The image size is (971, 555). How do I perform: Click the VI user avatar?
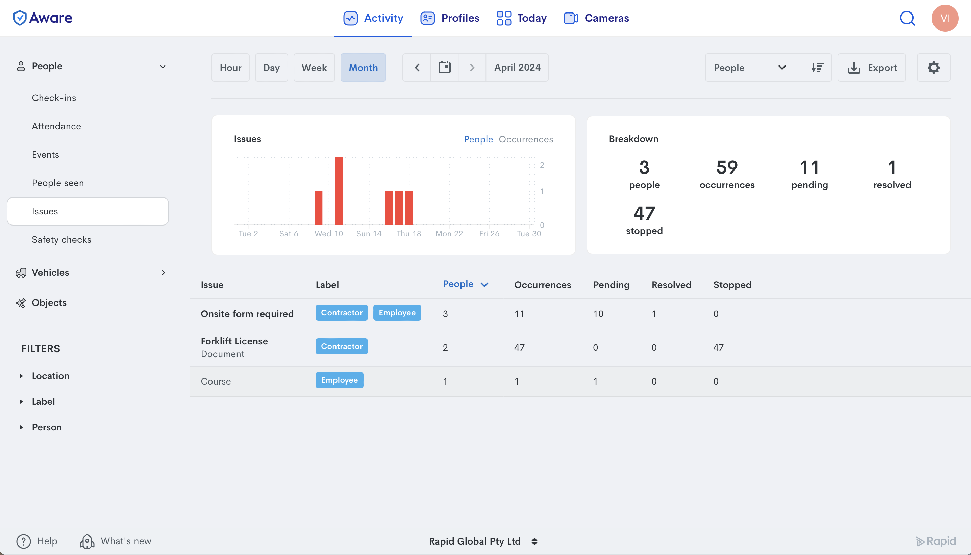[945, 18]
